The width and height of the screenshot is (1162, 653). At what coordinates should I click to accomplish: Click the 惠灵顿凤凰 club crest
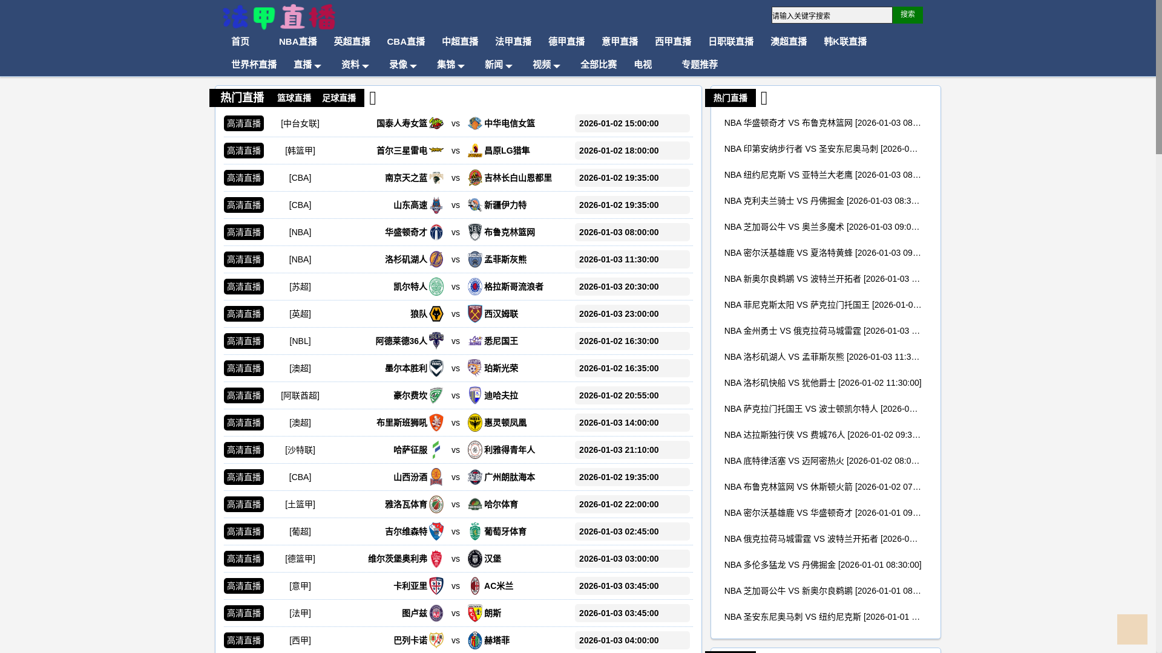tap(475, 423)
